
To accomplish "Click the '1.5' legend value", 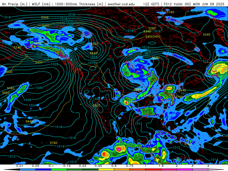I will pos(161,166).
